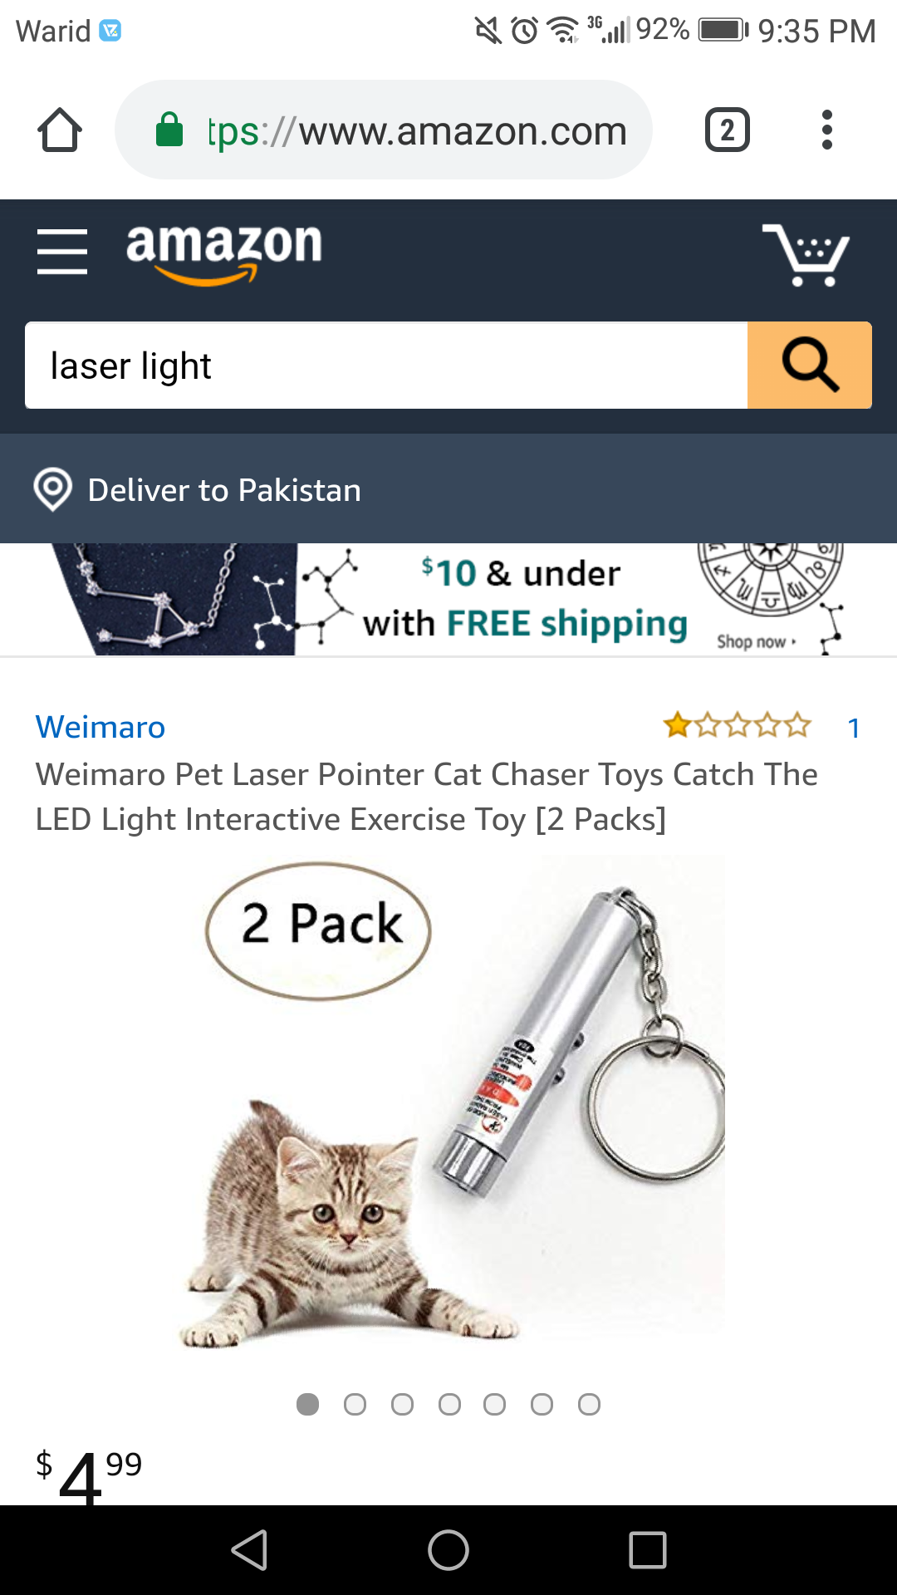The height and width of the screenshot is (1595, 897).
Task: Select the fourth product image dot
Action: pyautogui.click(x=449, y=1404)
